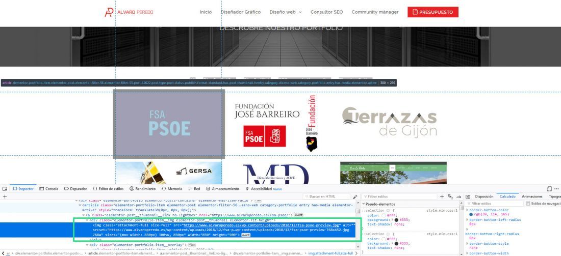Viewport: 561px width, 256px height.
Task: Click flex badge on elementor-portfolio-item__overlay row
Action: (192, 245)
